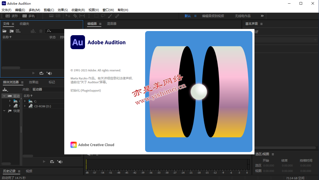
Task: Select the Marquee Selection tool
Action: coord(96,16)
